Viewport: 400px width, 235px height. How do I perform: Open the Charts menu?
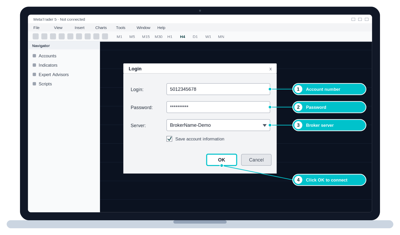[101, 28]
